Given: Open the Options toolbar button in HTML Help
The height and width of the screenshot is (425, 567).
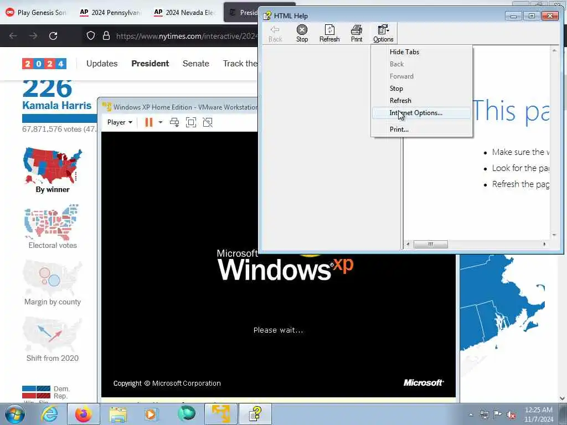Looking at the screenshot, I should pyautogui.click(x=383, y=34).
